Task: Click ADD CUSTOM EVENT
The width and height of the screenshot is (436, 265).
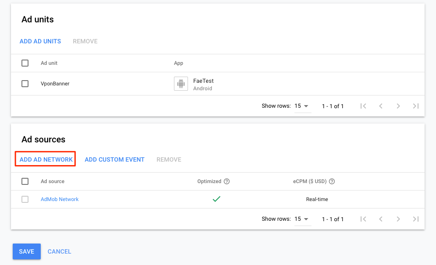Action: pyautogui.click(x=114, y=159)
